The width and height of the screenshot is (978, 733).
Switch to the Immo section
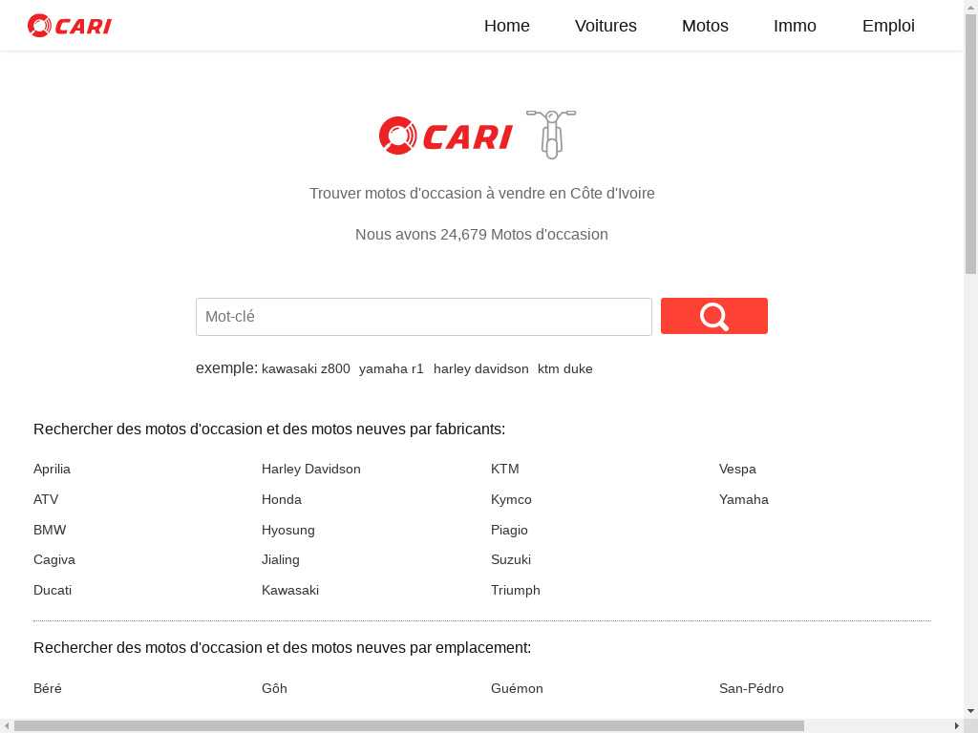tap(795, 26)
